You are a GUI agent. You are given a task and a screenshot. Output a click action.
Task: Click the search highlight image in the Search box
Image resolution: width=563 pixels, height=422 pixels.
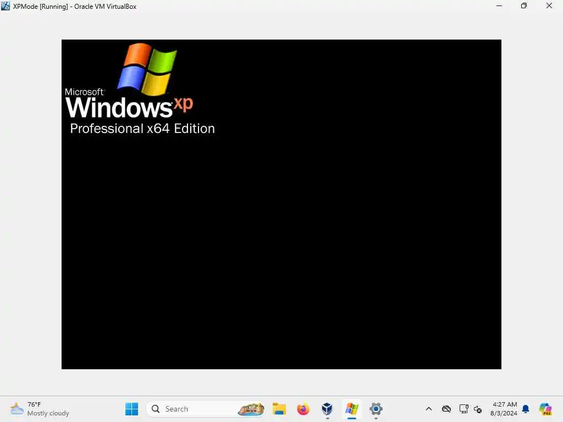(x=251, y=409)
